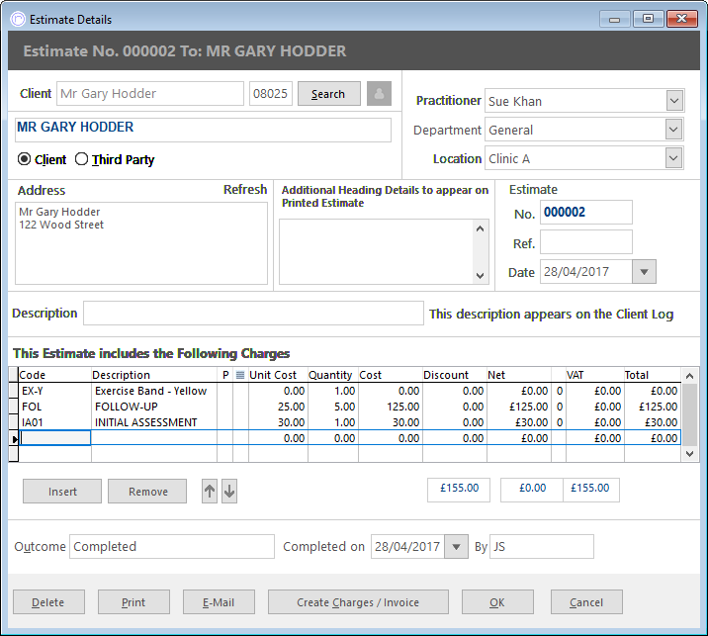The width and height of the screenshot is (708, 636).
Task: Click the Address text box
Action: point(141,243)
